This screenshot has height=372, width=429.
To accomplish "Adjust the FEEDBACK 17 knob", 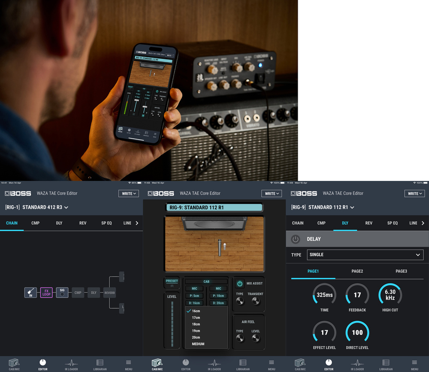I will point(357,295).
